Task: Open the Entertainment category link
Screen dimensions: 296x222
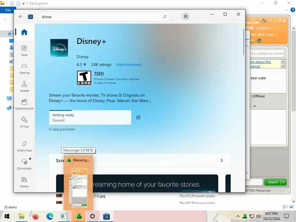Action: (x=129, y=64)
